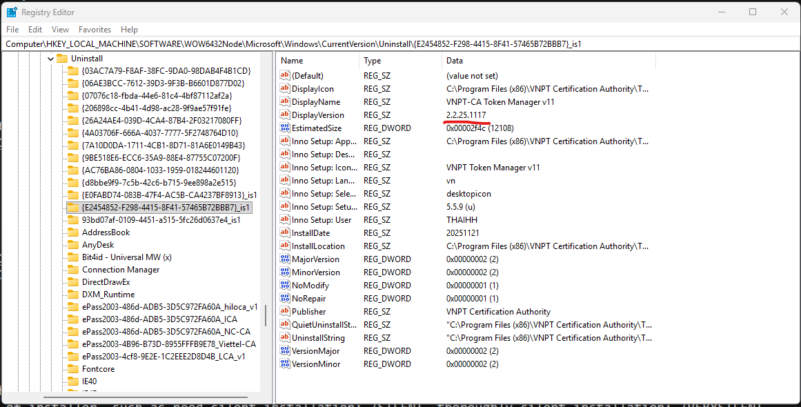This screenshot has height=407, width=801.
Task: Select the {AC76BA86-0804-1033-1959-018244601120} key
Action: [160, 170]
